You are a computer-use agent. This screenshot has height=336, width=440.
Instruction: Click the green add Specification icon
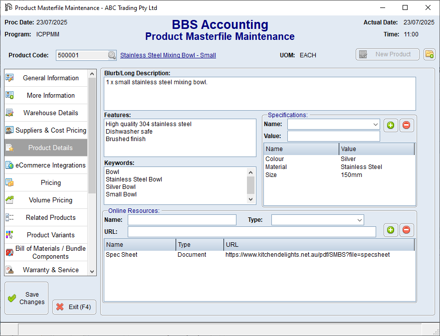coord(391,125)
